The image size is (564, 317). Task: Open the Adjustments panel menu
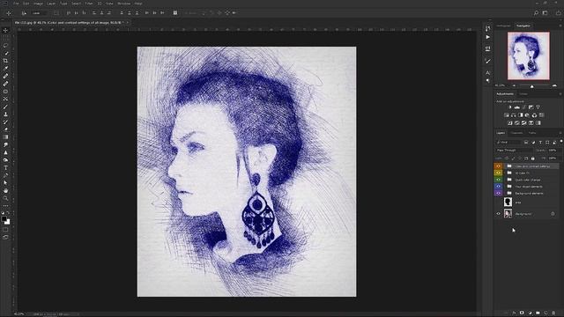coord(560,94)
